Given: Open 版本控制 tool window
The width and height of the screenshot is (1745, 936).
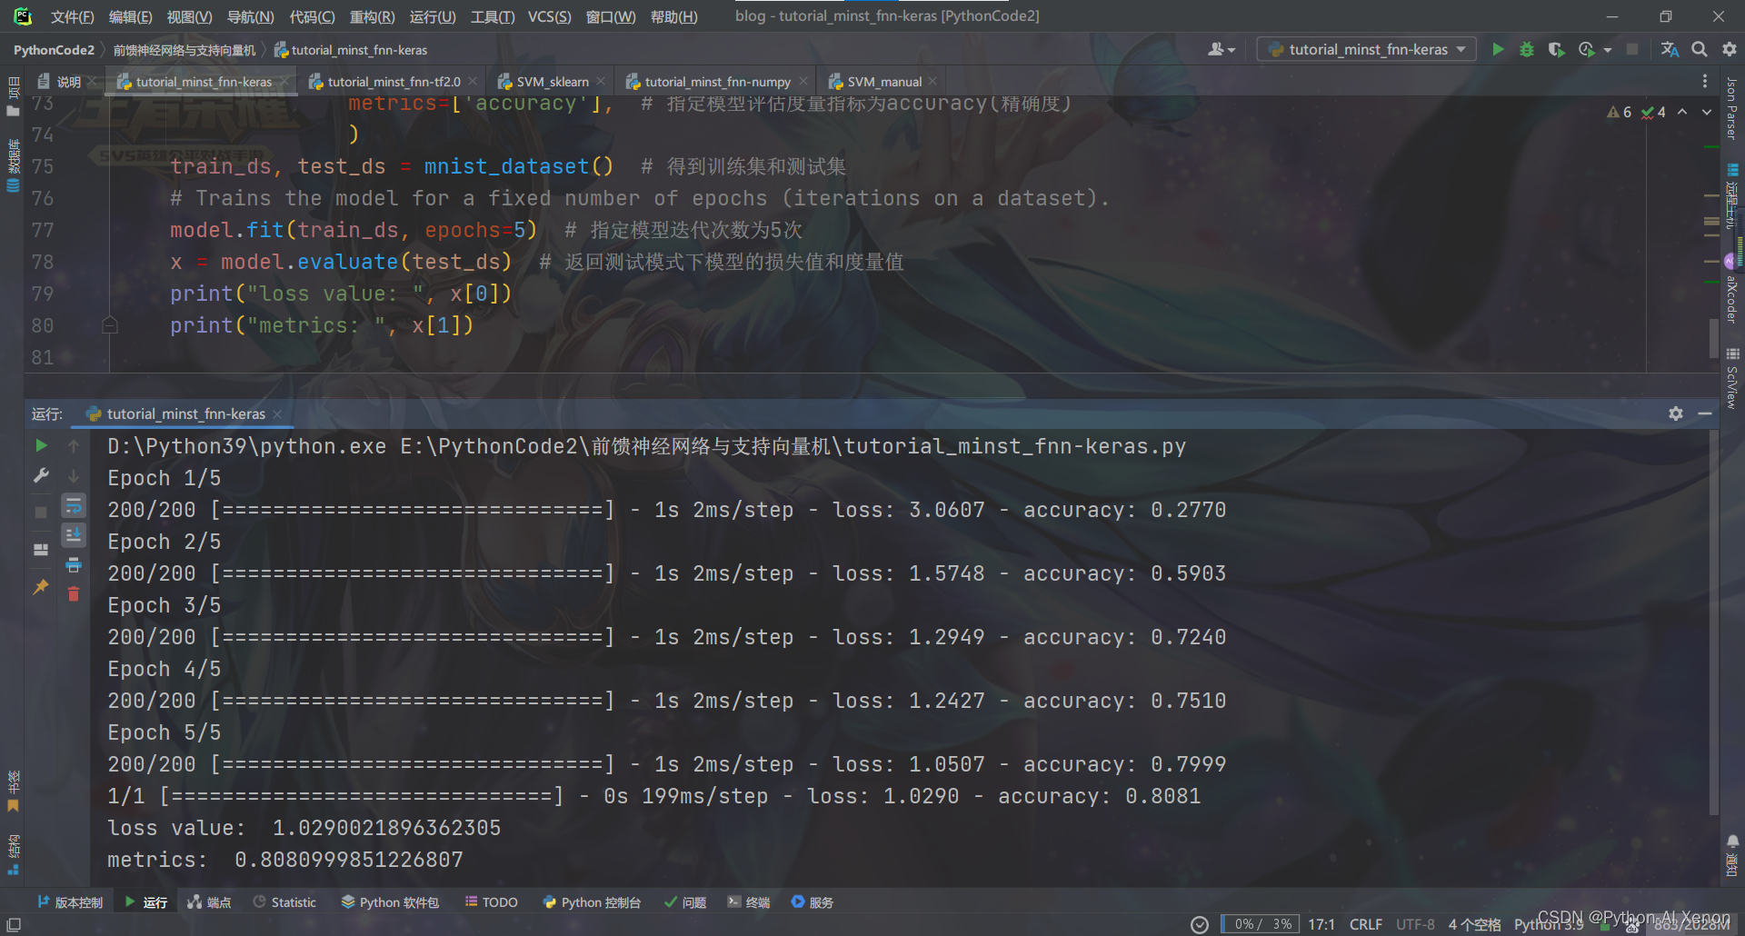Looking at the screenshot, I should pyautogui.click(x=70, y=902).
